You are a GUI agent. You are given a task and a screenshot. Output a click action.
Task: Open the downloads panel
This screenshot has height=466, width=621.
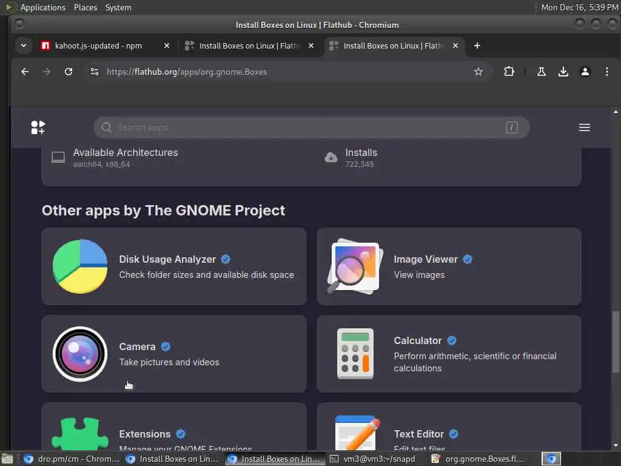tap(563, 72)
